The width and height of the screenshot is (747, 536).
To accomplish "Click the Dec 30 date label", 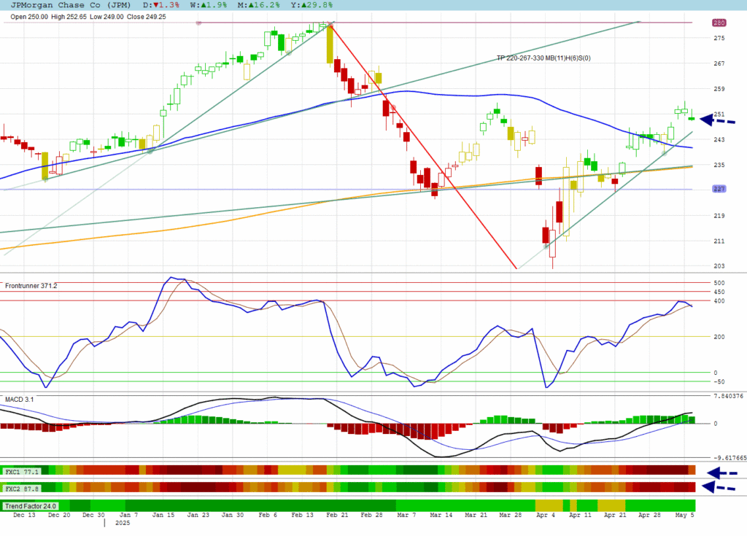I will (93, 515).
